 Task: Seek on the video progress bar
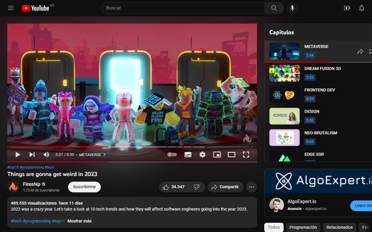point(132,147)
